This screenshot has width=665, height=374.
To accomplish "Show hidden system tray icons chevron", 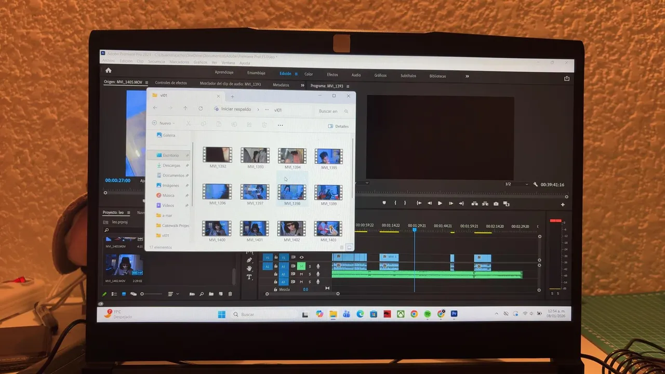I will [496, 314].
